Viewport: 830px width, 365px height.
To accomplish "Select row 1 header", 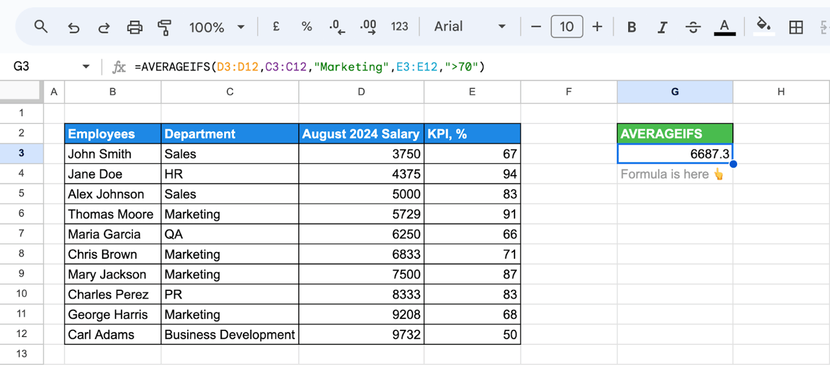I will point(21,113).
